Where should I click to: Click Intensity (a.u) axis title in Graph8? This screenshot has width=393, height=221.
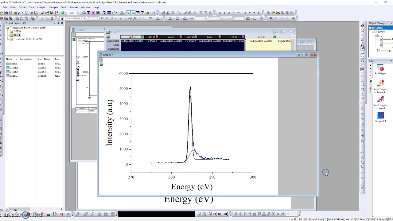(x=110, y=122)
